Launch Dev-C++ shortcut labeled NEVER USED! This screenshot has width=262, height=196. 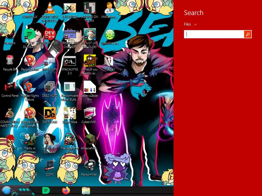click(50, 34)
